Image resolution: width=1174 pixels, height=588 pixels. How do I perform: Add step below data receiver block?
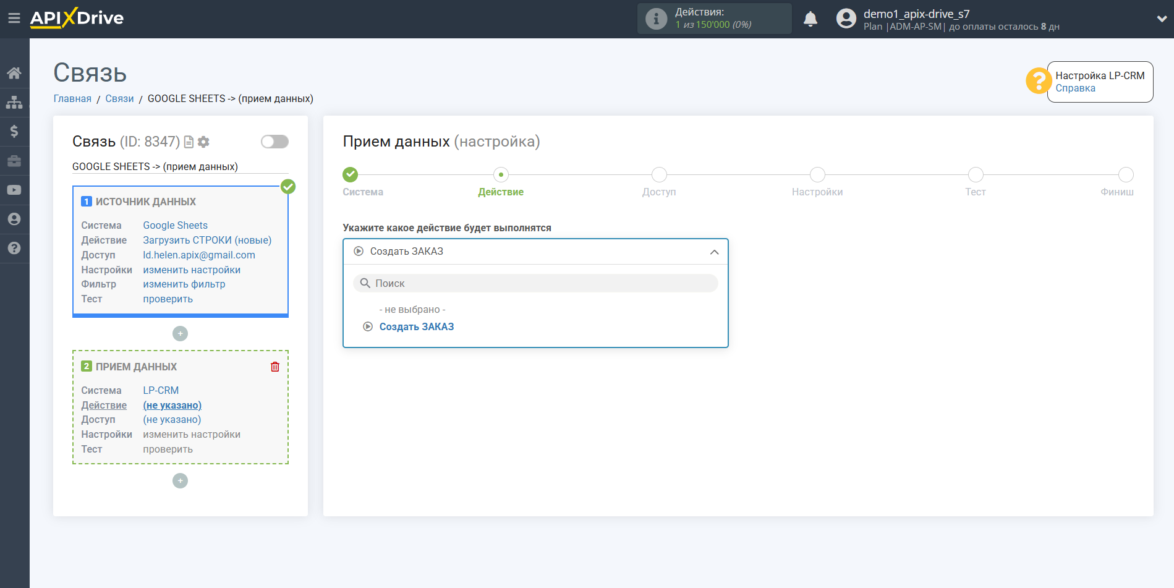click(x=180, y=480)
